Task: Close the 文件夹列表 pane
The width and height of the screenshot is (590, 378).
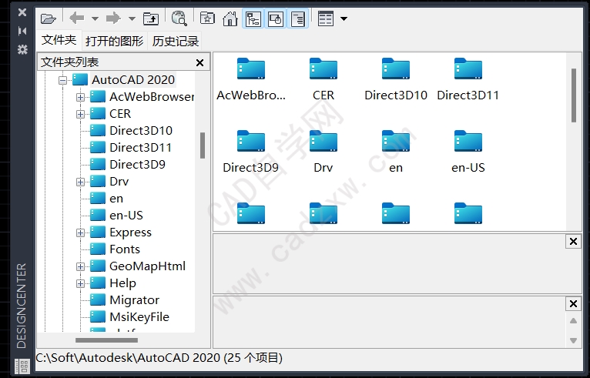Action: [199, 62]
